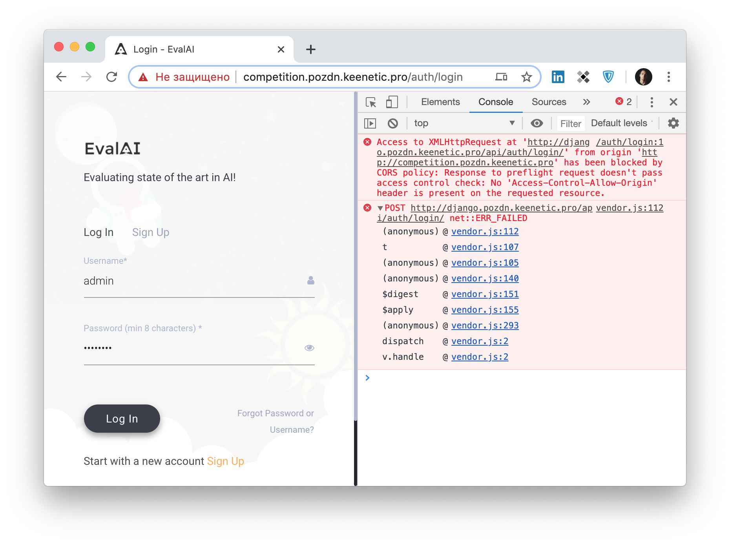Screen dimensions: 730x544
Task: Collapse the POST error stack trace
Action: coord(380,208)
